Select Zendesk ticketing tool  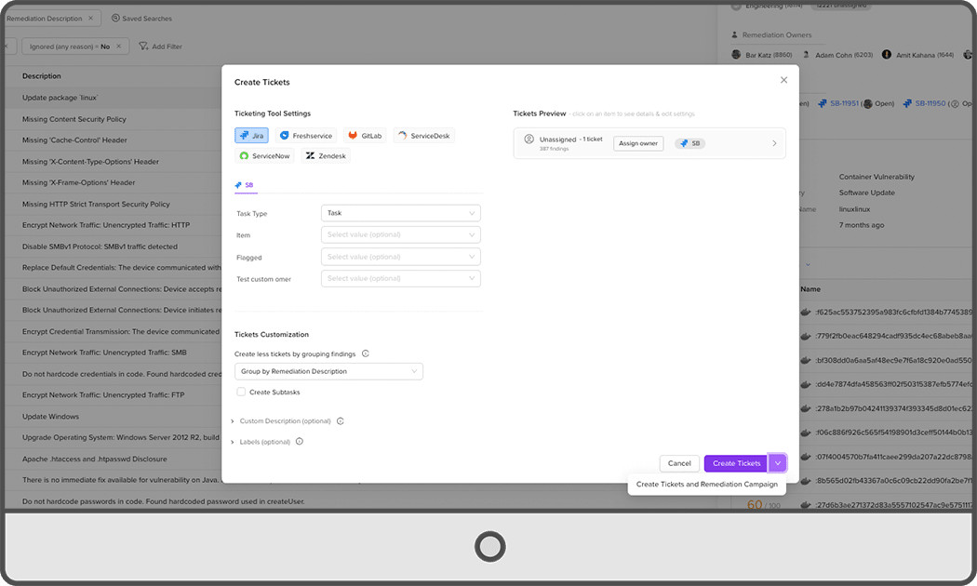point(326,155)
